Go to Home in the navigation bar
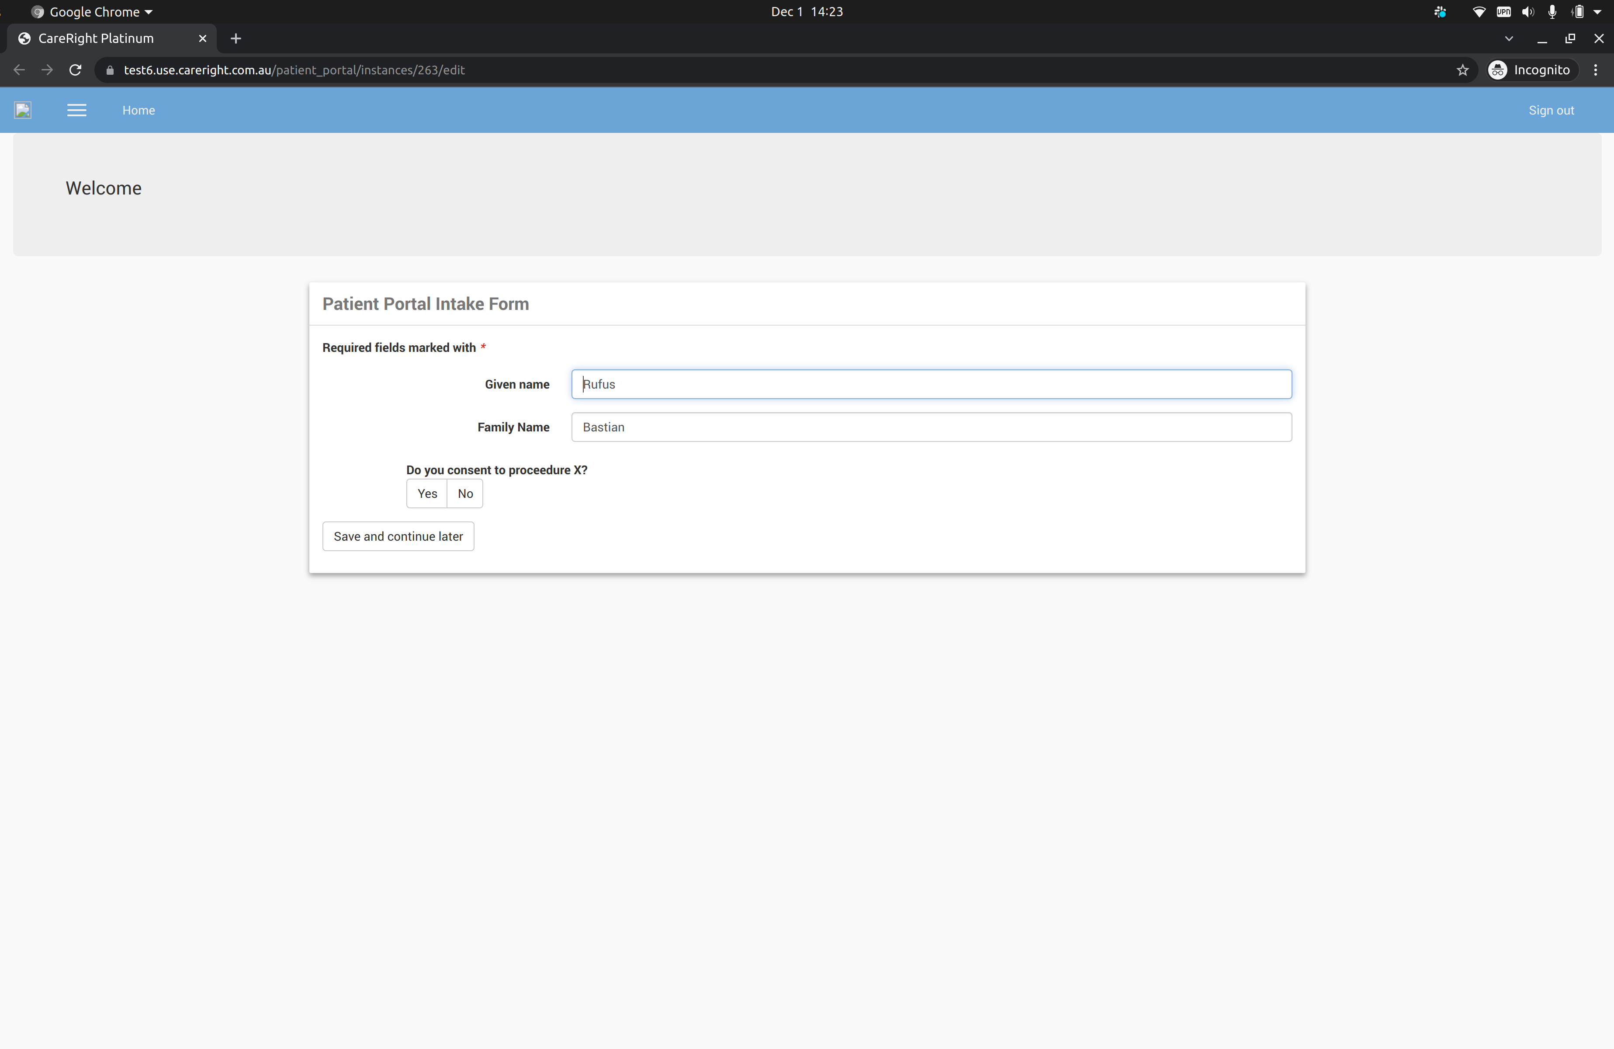1614x1049 pixels. point(139,110)
